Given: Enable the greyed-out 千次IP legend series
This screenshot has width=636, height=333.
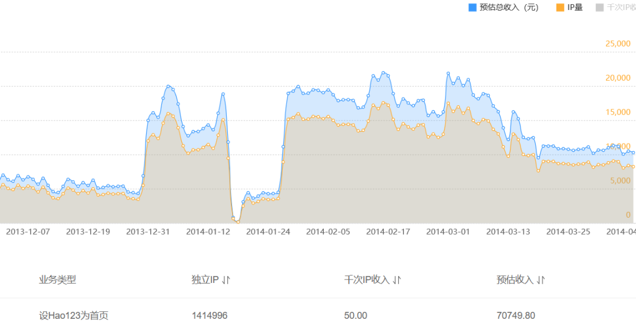Looking at the screenshot, I should 616,8.
